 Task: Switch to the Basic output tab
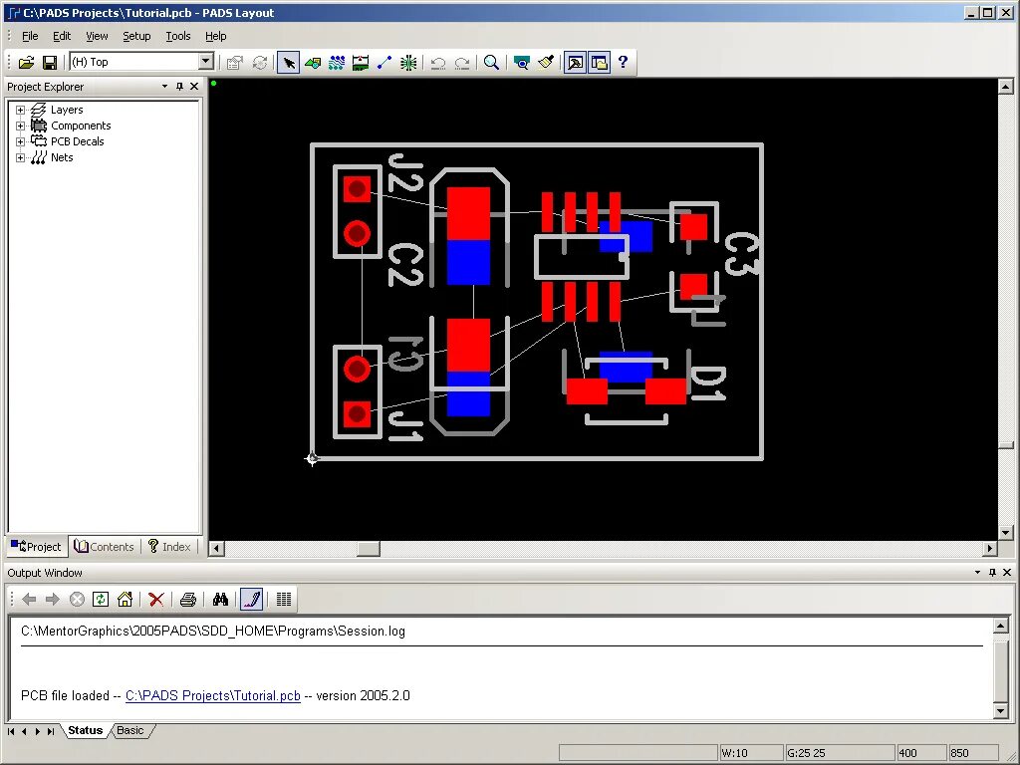(x=130, y=730)
